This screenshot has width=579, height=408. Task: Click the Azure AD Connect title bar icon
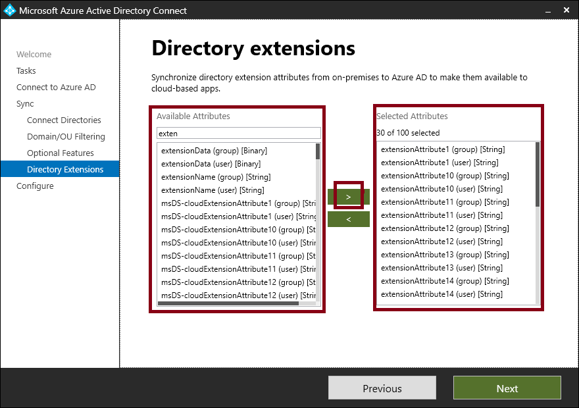pyautogui.click(x=10, y=10)
